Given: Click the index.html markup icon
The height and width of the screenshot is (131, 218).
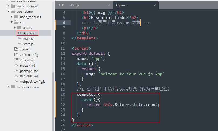Looking at the screenshot, I should tap(16, 65).
